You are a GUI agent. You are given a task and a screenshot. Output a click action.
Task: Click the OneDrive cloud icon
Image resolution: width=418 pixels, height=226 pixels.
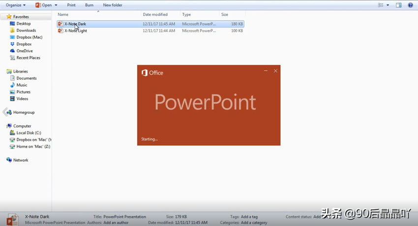(12, 51)
